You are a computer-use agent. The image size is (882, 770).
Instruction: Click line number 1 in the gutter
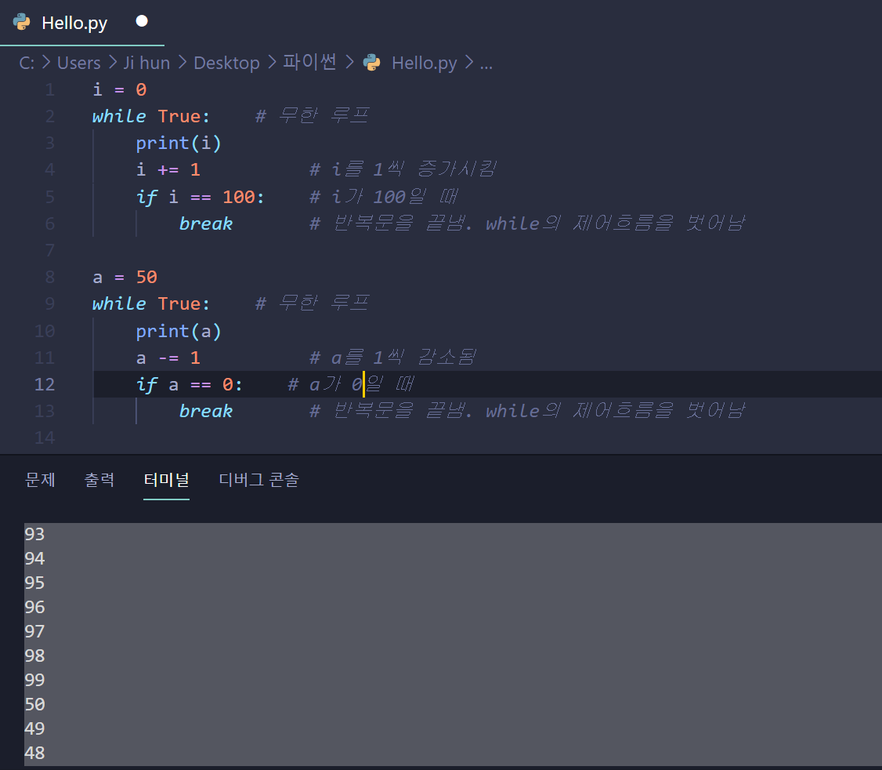(x=50, y=89)
